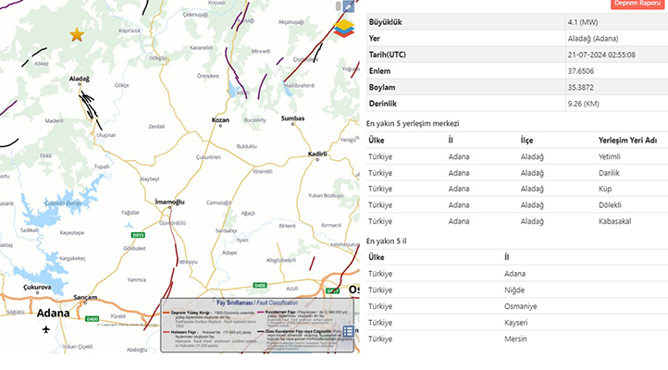
Task: Click the Köprücük village label
Action: click(x=130, y=31)
